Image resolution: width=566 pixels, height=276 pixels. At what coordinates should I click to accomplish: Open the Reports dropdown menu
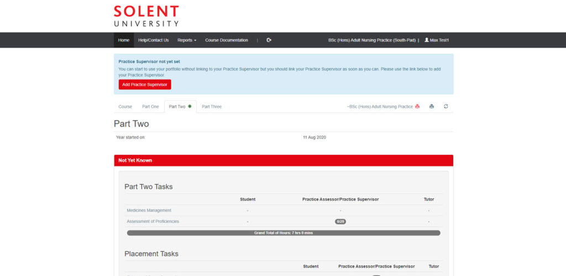coord(187,40)
